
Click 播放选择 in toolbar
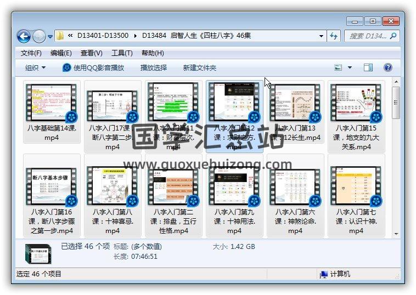[x=153, y=68]
